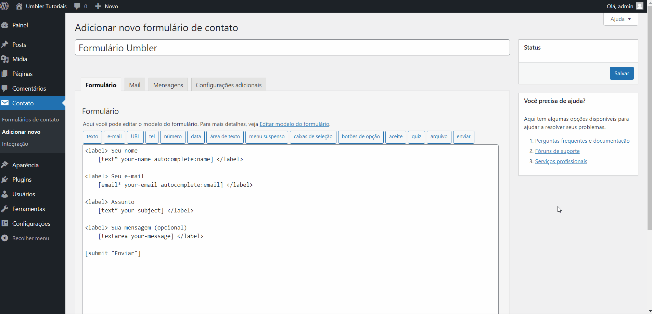Click the home icon beside Umbler Tutoriais
The height and width of the screenshot is (314, 652).
pos(19,6)
